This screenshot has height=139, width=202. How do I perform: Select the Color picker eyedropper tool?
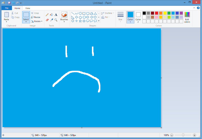[52, 20]
